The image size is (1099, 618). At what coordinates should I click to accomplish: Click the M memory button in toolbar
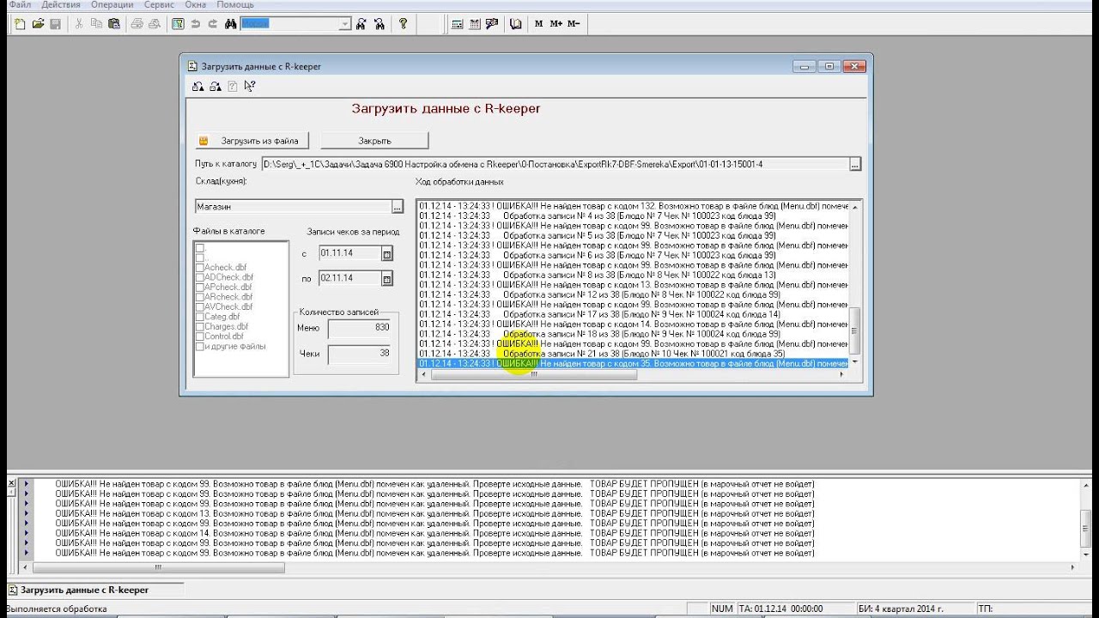[539, 24]
